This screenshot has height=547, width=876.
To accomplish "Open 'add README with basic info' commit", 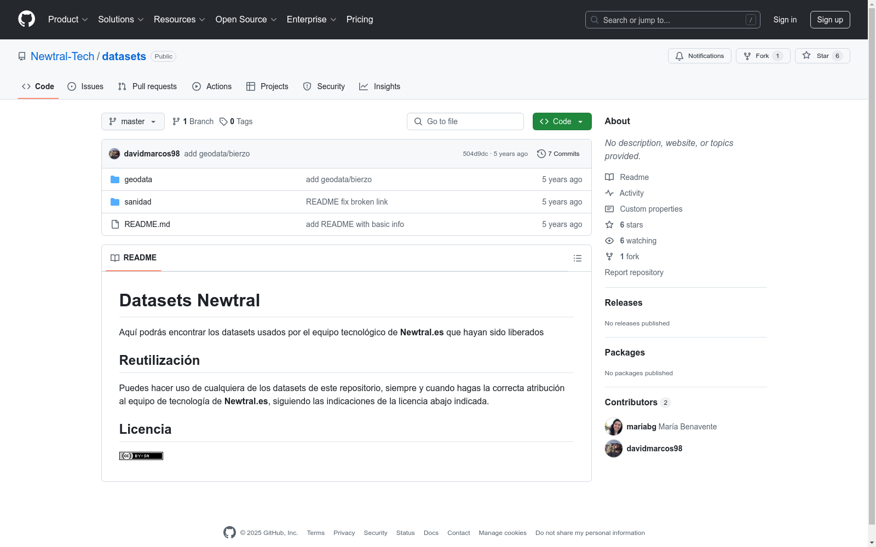I will point(355,224).
